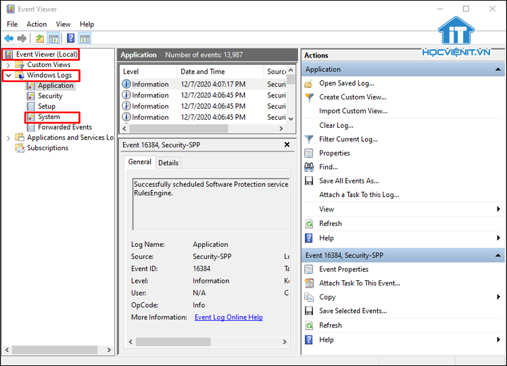This screenshot has width=507, height=366.
Task: Click the Security log icon in the tree
Action: tap(30, 96)
